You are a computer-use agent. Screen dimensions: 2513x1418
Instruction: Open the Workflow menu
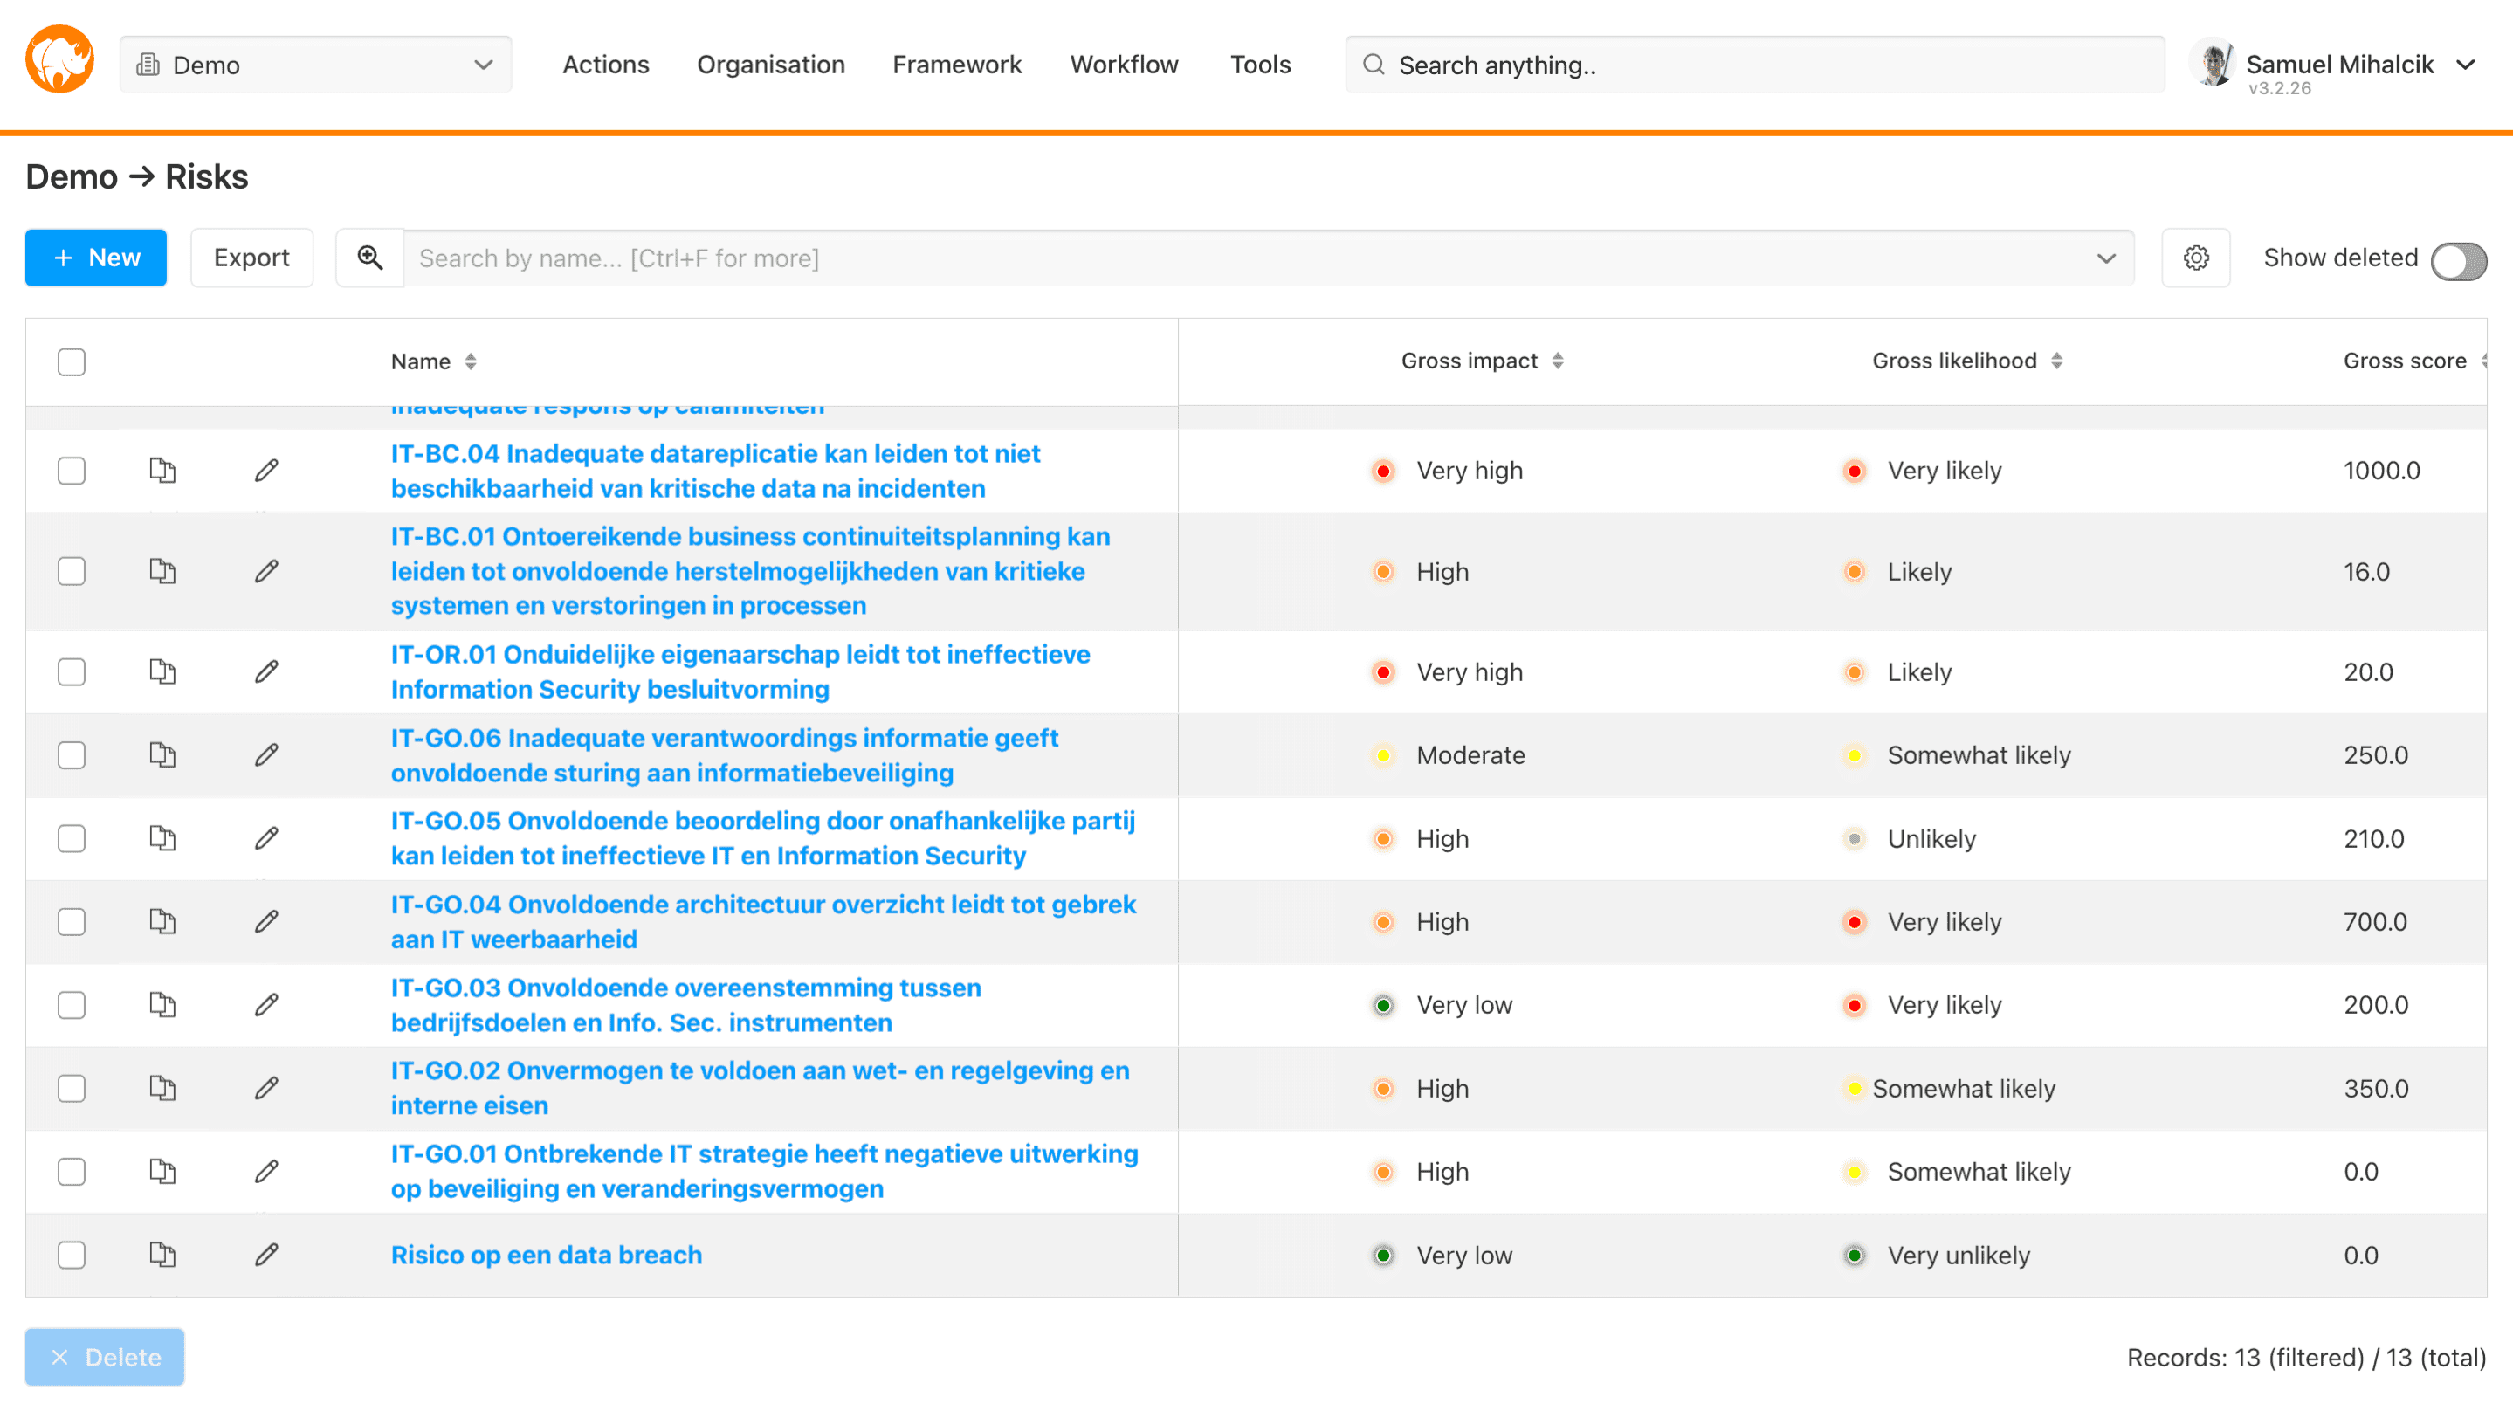tap(1124, 65)
